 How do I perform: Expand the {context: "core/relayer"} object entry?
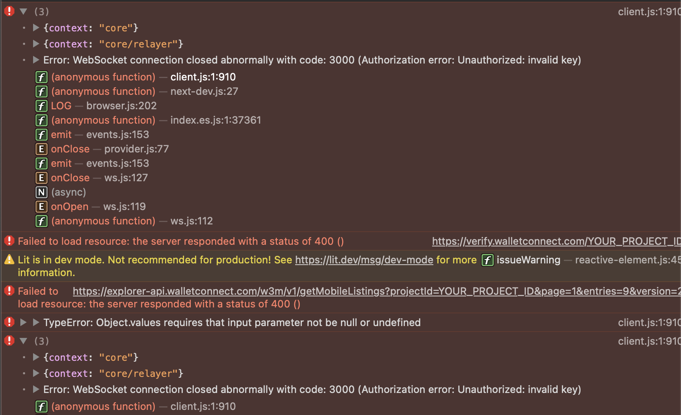[36, 44]
